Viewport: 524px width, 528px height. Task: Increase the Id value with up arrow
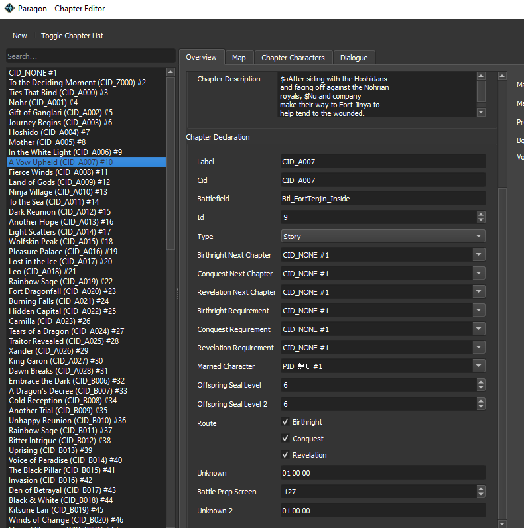481,214
